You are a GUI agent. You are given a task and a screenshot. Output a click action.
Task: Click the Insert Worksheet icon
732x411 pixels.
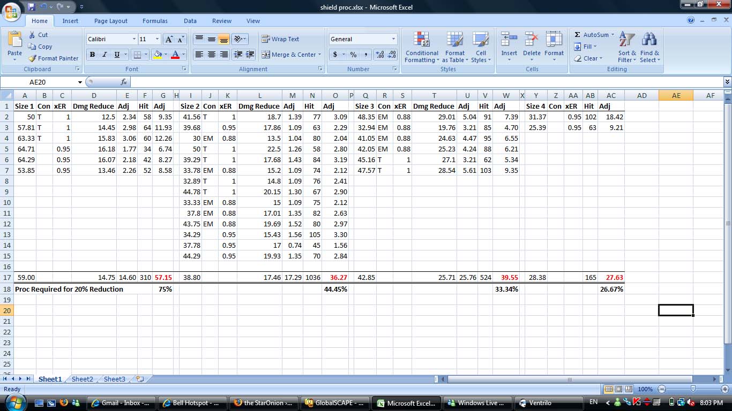[140, 379]
